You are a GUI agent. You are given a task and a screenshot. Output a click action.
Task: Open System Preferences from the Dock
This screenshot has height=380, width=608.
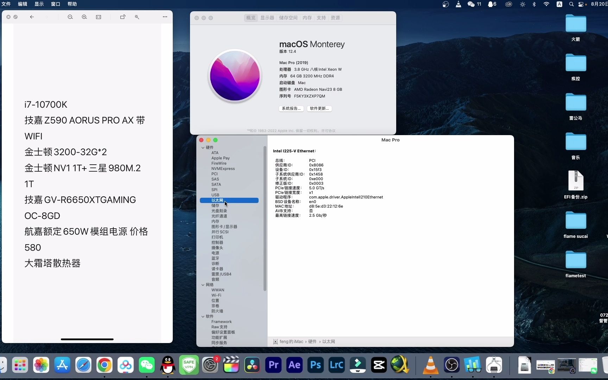pos(210,365)
